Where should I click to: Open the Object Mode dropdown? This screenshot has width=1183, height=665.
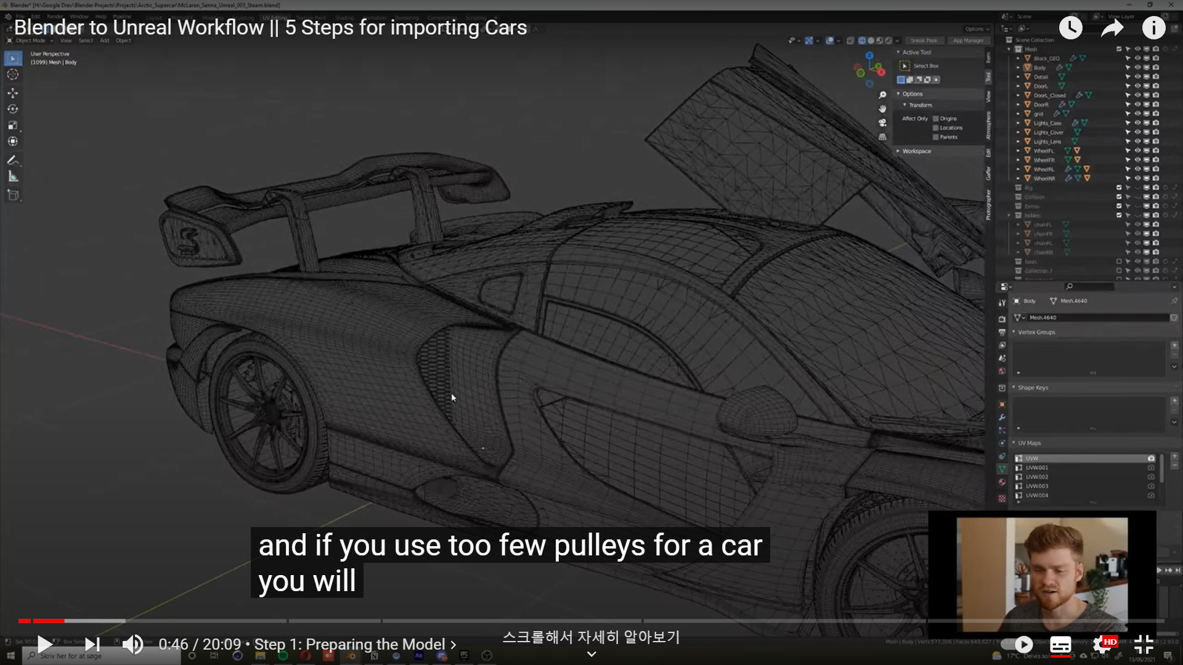(31, 41)
